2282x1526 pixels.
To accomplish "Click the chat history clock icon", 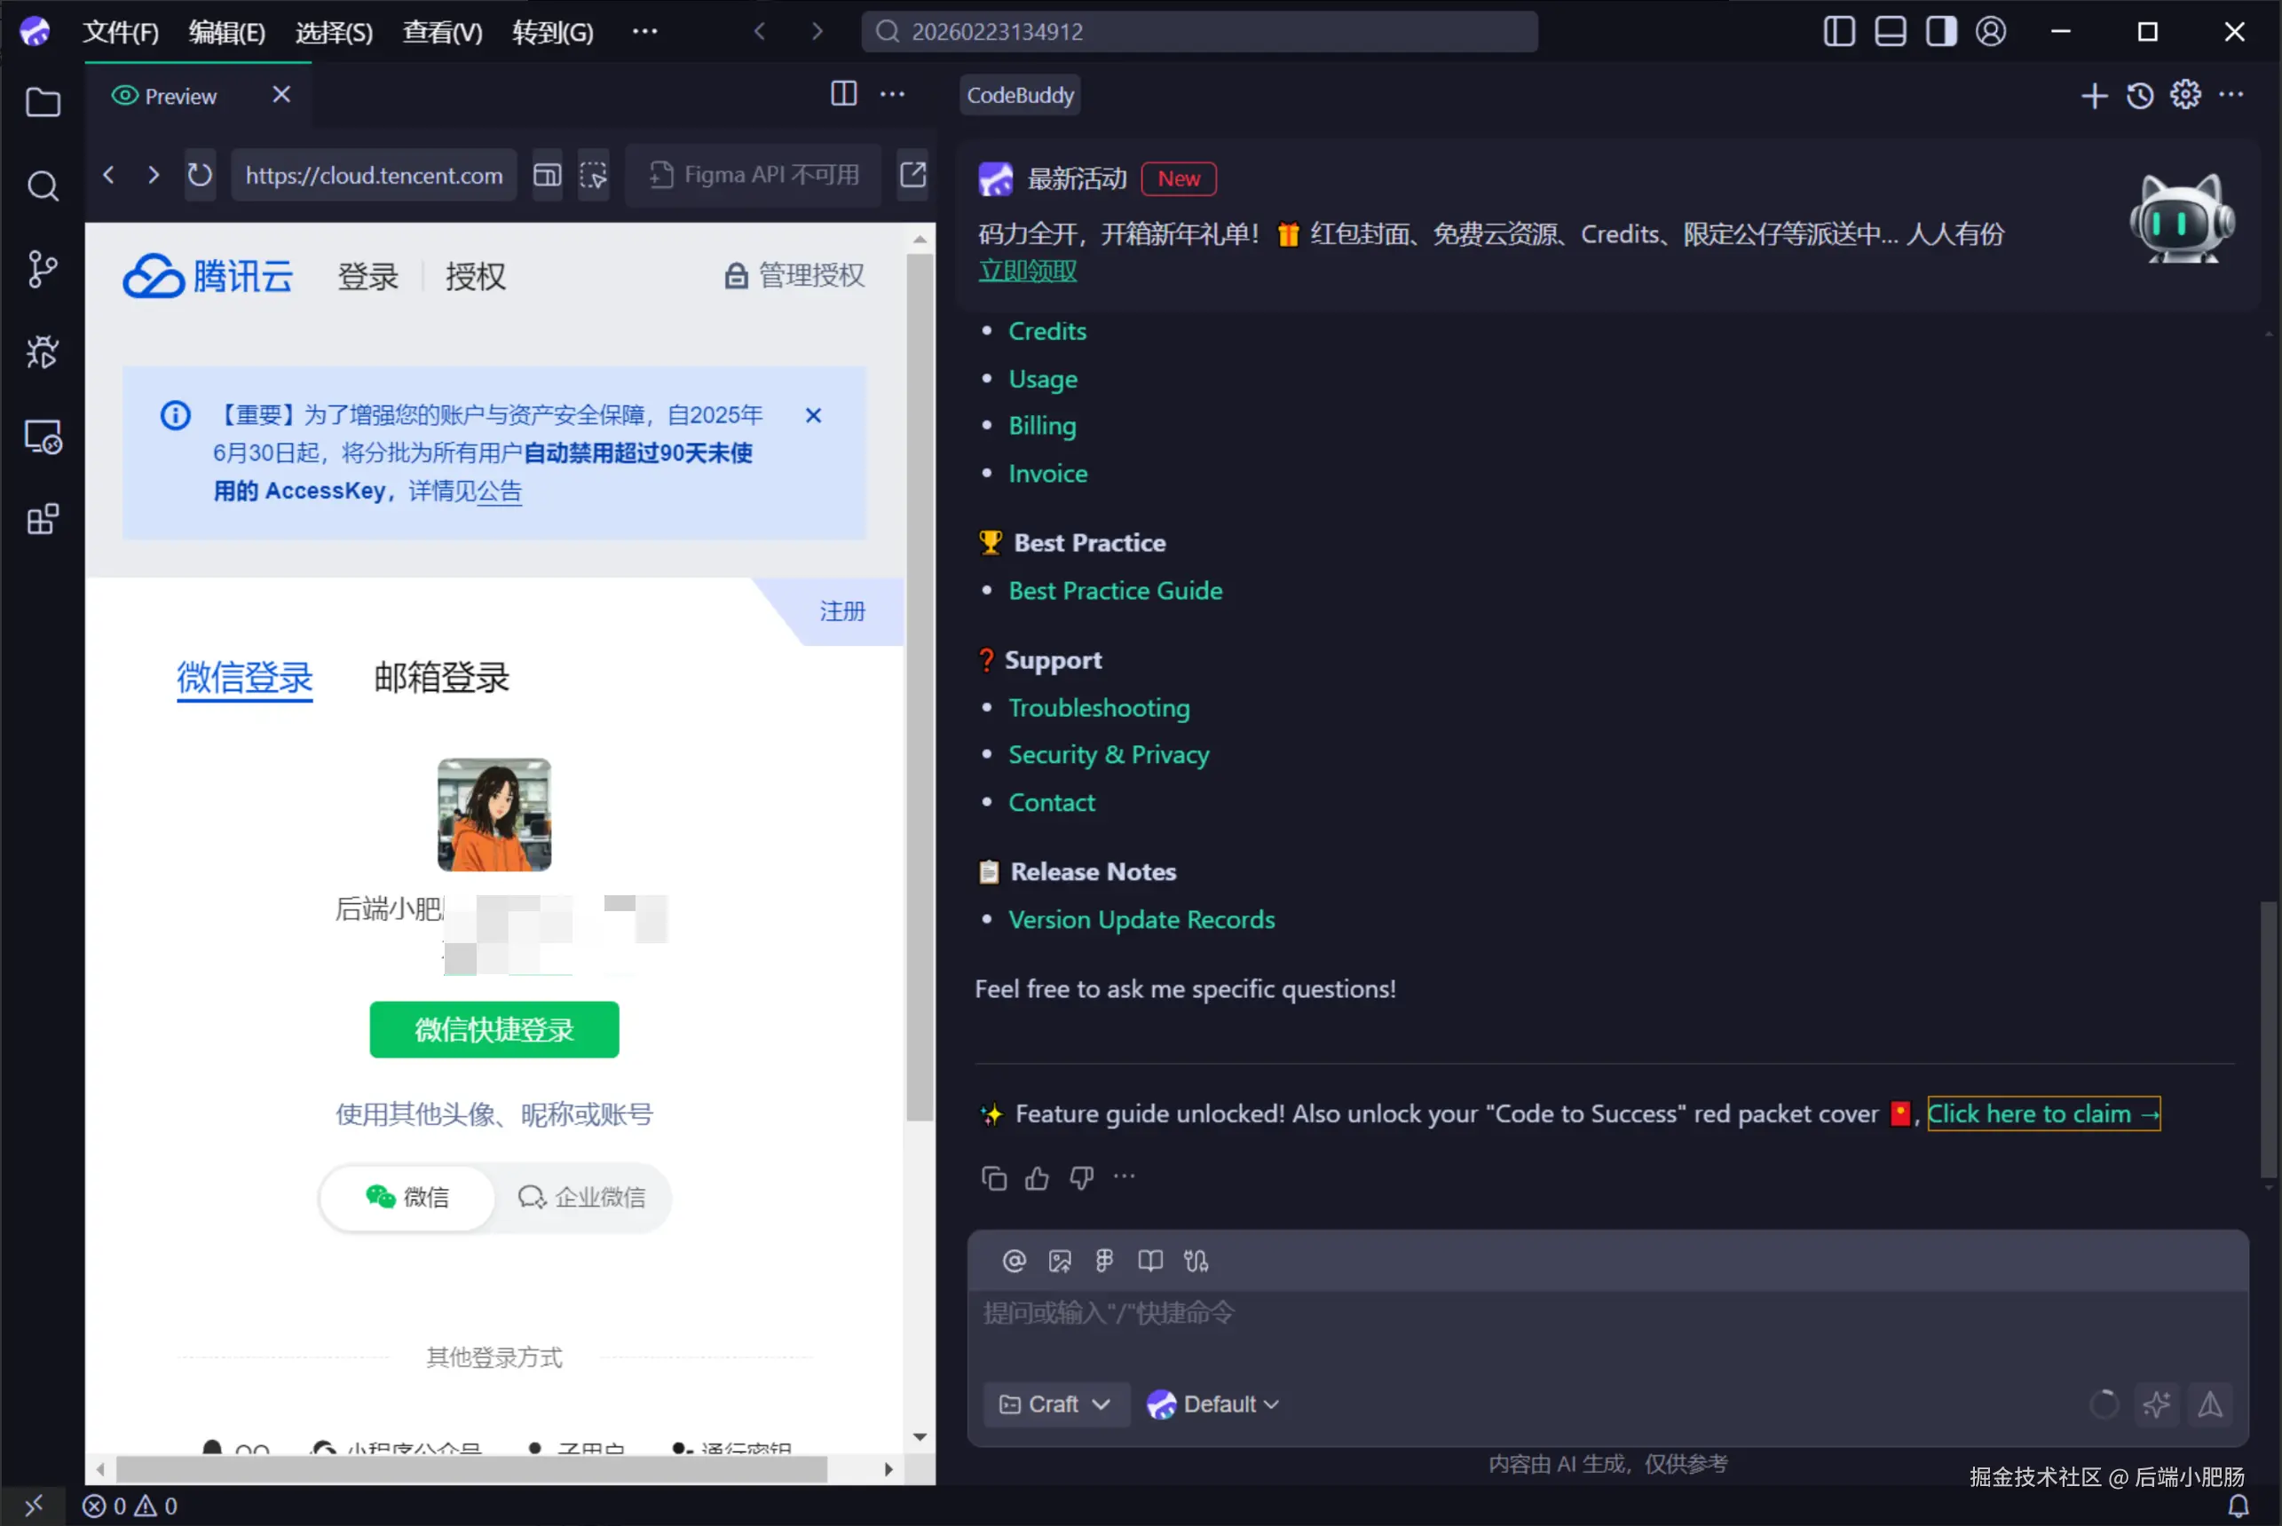I will coord(2139,96).
